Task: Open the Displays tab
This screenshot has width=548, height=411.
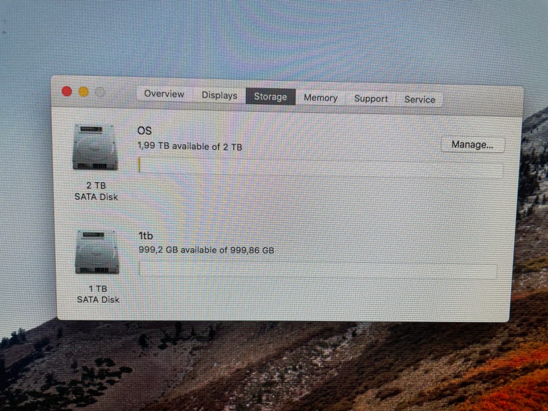Action: coord(219,95)
